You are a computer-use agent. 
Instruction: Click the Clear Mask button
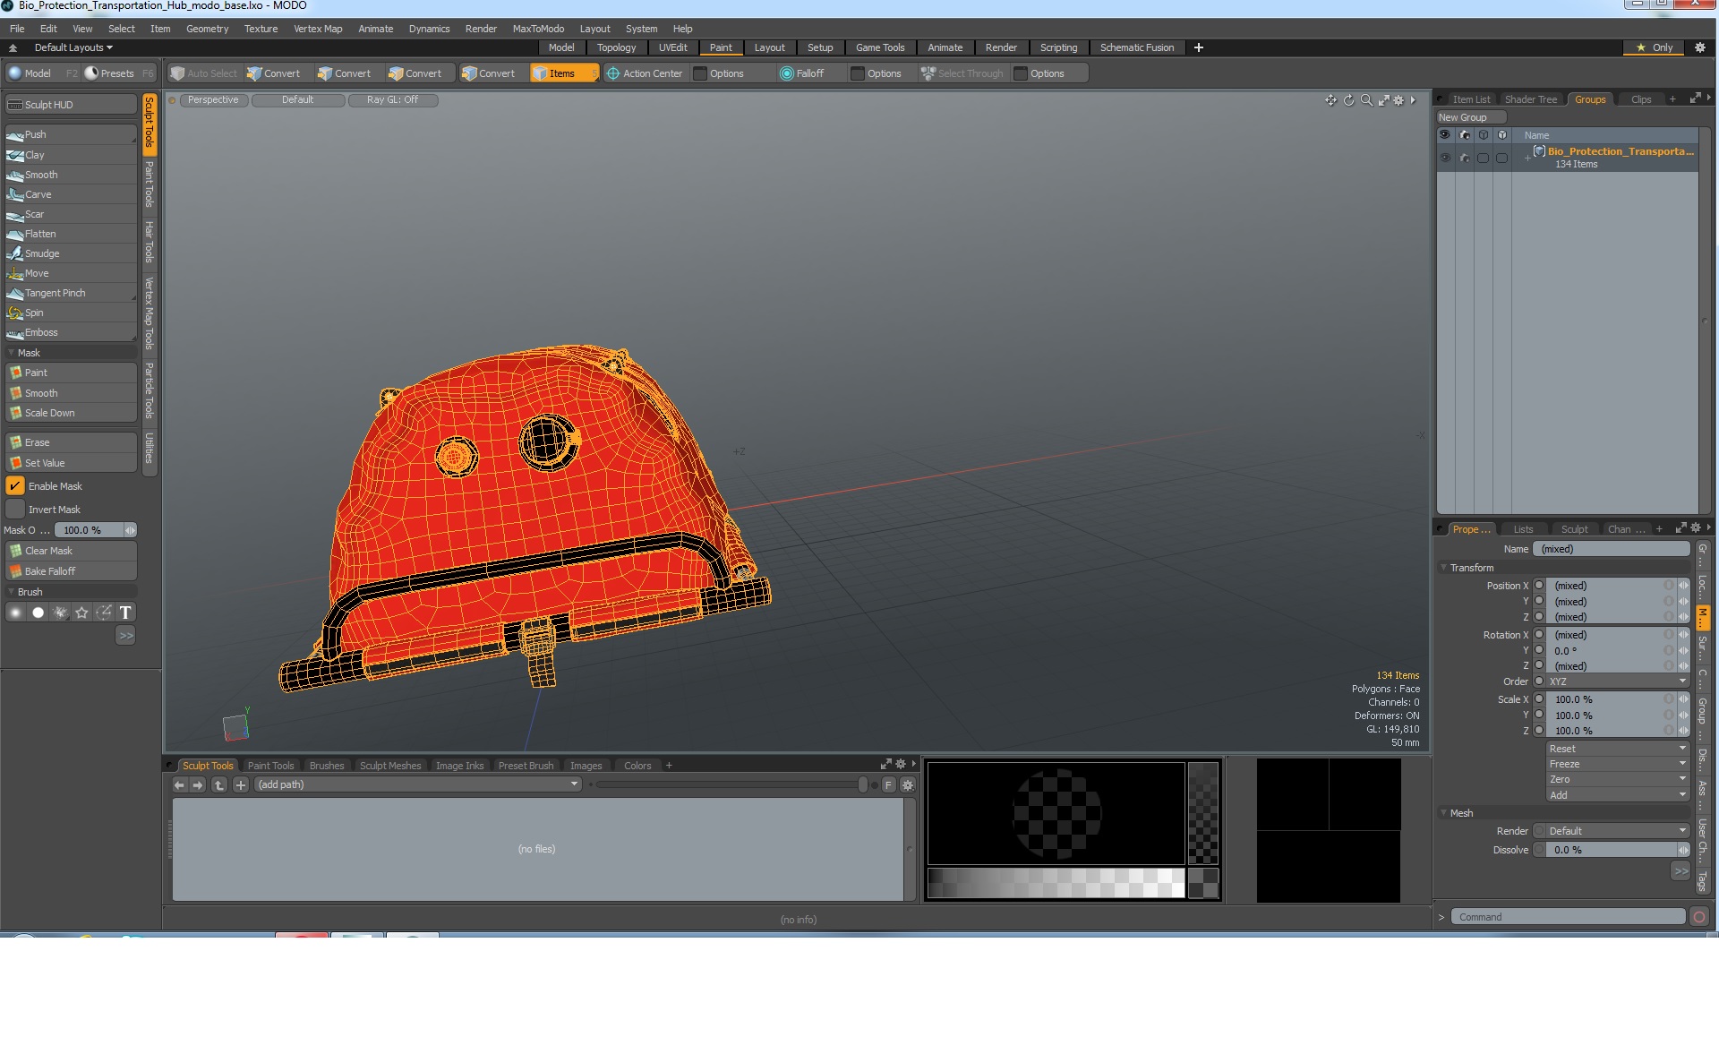point(71,551)
